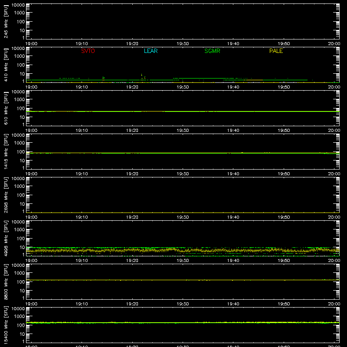Click 19:00 label under the 8800 MHz panel
This screenshot has width=347, height=347.
click(31, 304)
